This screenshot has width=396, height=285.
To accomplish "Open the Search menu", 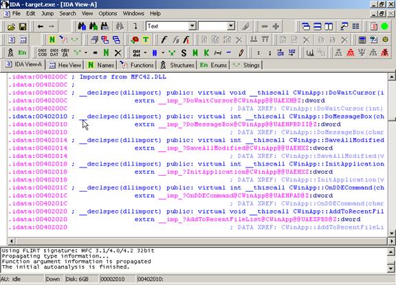I will pos(67,13).
